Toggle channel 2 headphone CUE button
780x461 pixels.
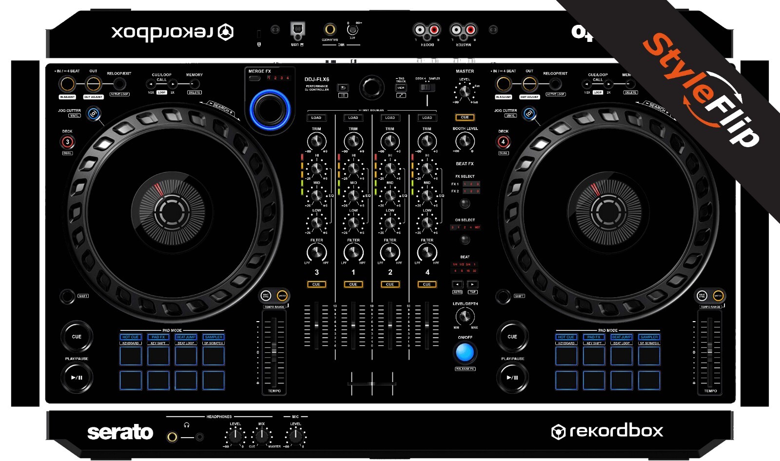[x=390, y=284]
